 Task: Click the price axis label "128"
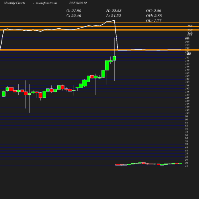pos(187,98)
